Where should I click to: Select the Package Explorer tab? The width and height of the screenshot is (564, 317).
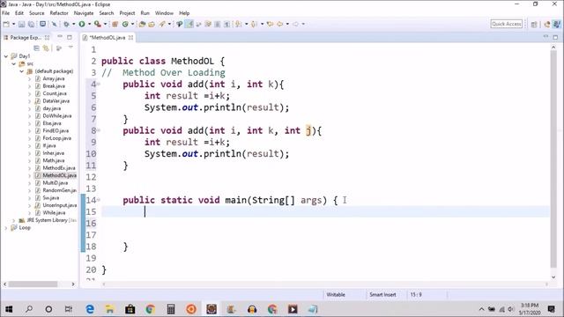[26, 37]
